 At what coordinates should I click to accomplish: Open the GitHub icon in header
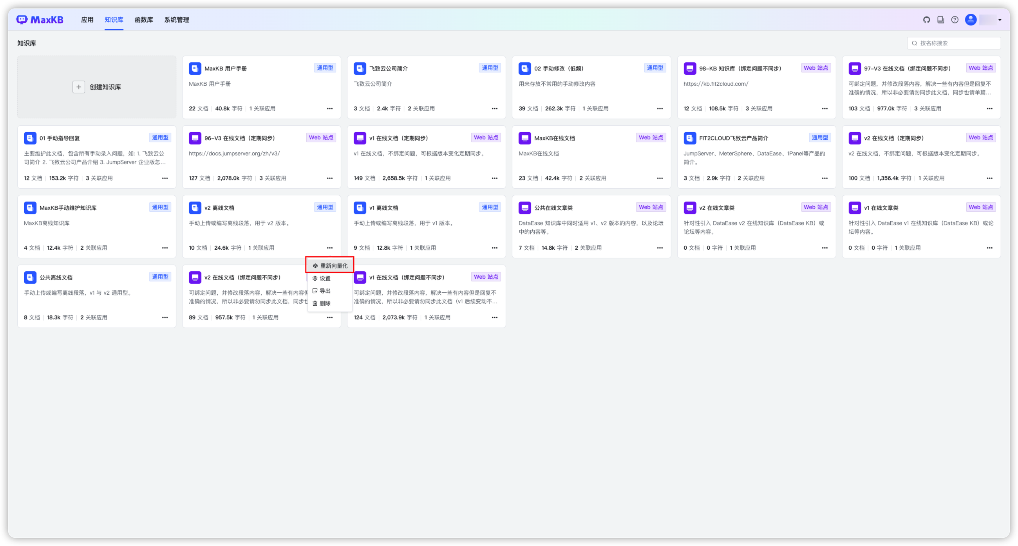[926, 20]
